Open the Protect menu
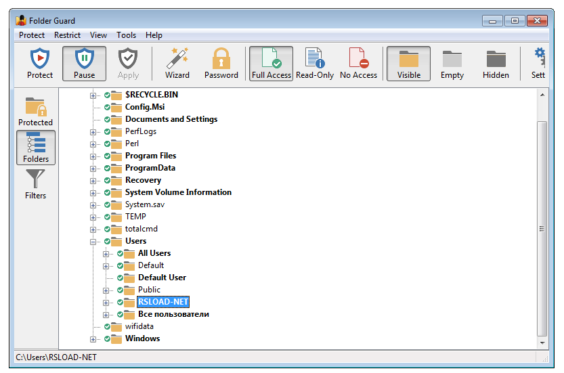Viewport: 564px width, 373px height. 32,35
